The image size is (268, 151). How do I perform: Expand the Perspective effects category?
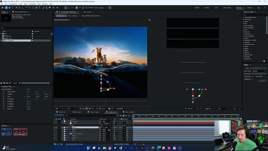[x=243, y=59]
